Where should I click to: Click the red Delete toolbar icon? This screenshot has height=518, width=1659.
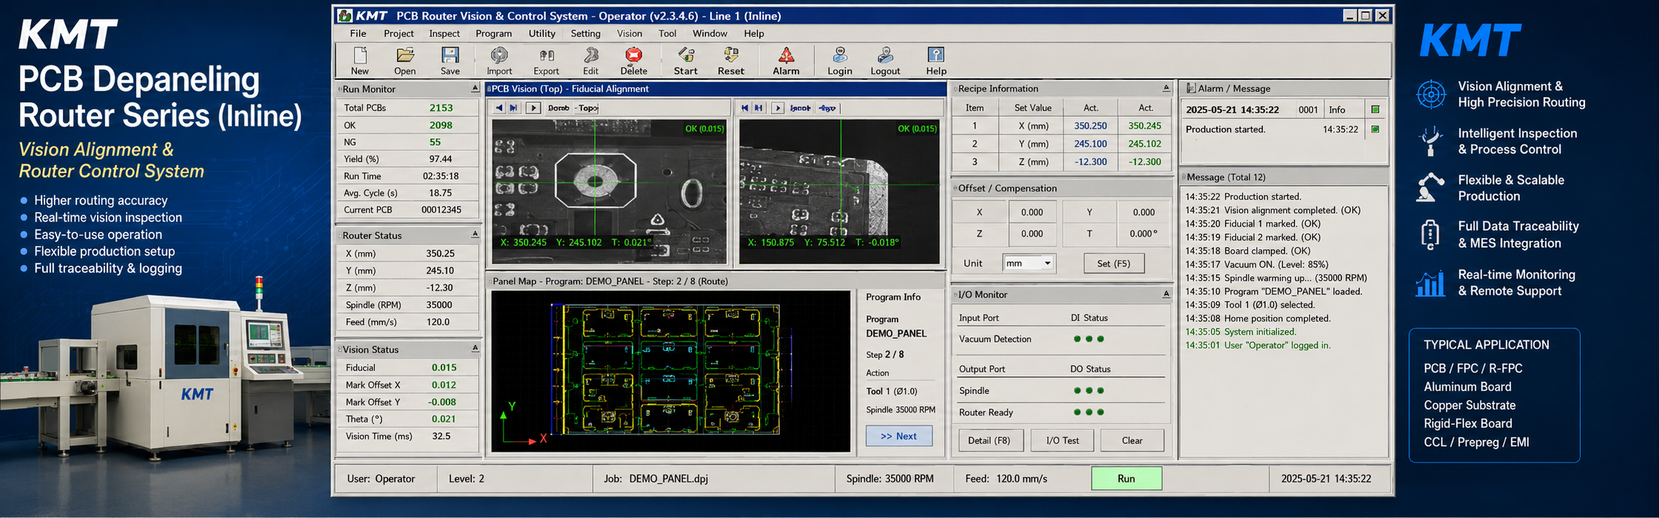[634, 55]
